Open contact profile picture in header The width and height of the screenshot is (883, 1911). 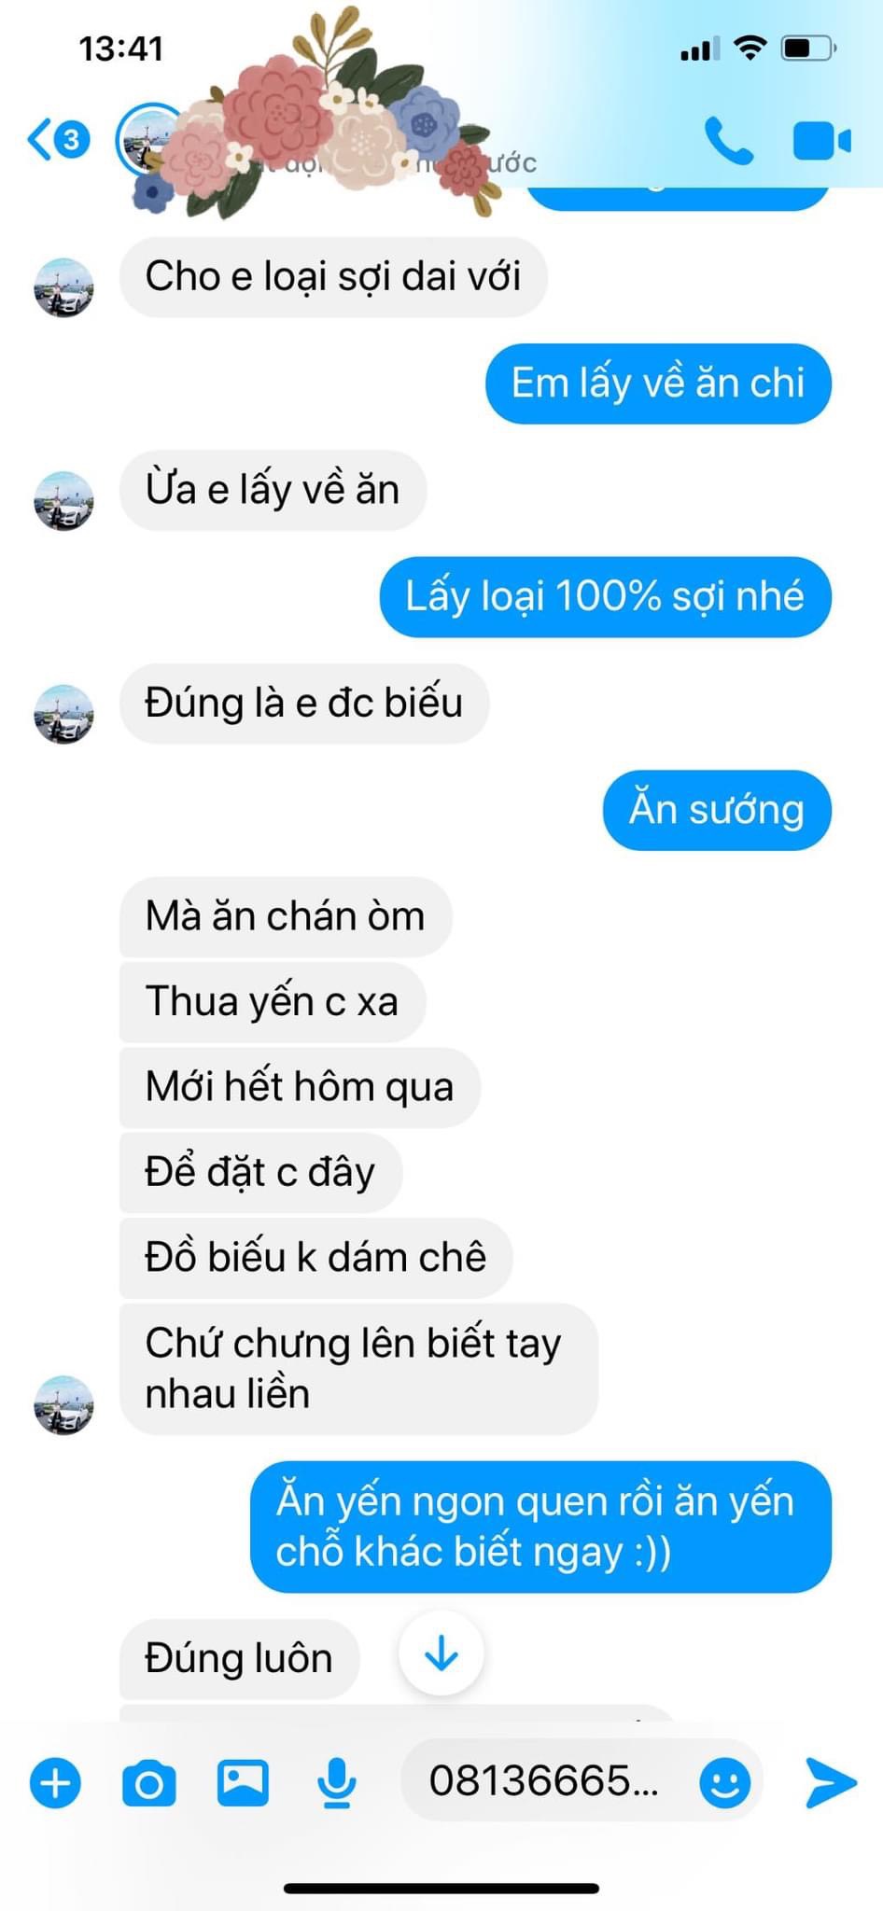coord(147,140)
